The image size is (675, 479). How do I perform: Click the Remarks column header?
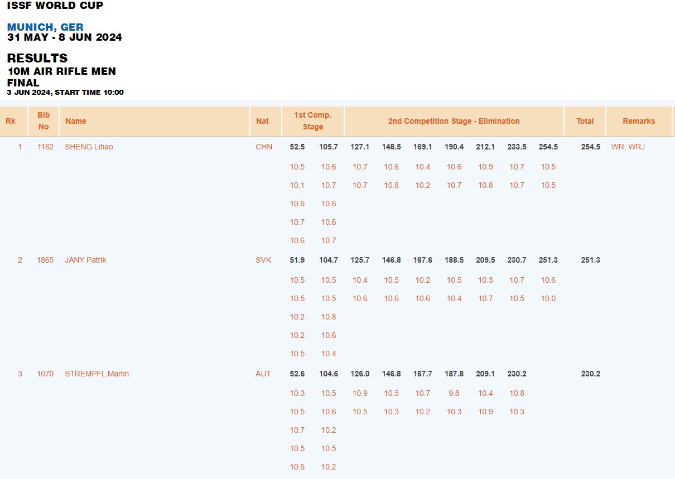(x=639, y=121)
